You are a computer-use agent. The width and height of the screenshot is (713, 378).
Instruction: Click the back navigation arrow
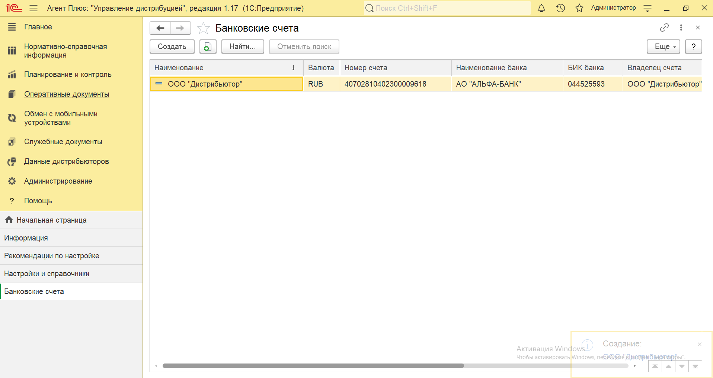click(x=160, y=28)
